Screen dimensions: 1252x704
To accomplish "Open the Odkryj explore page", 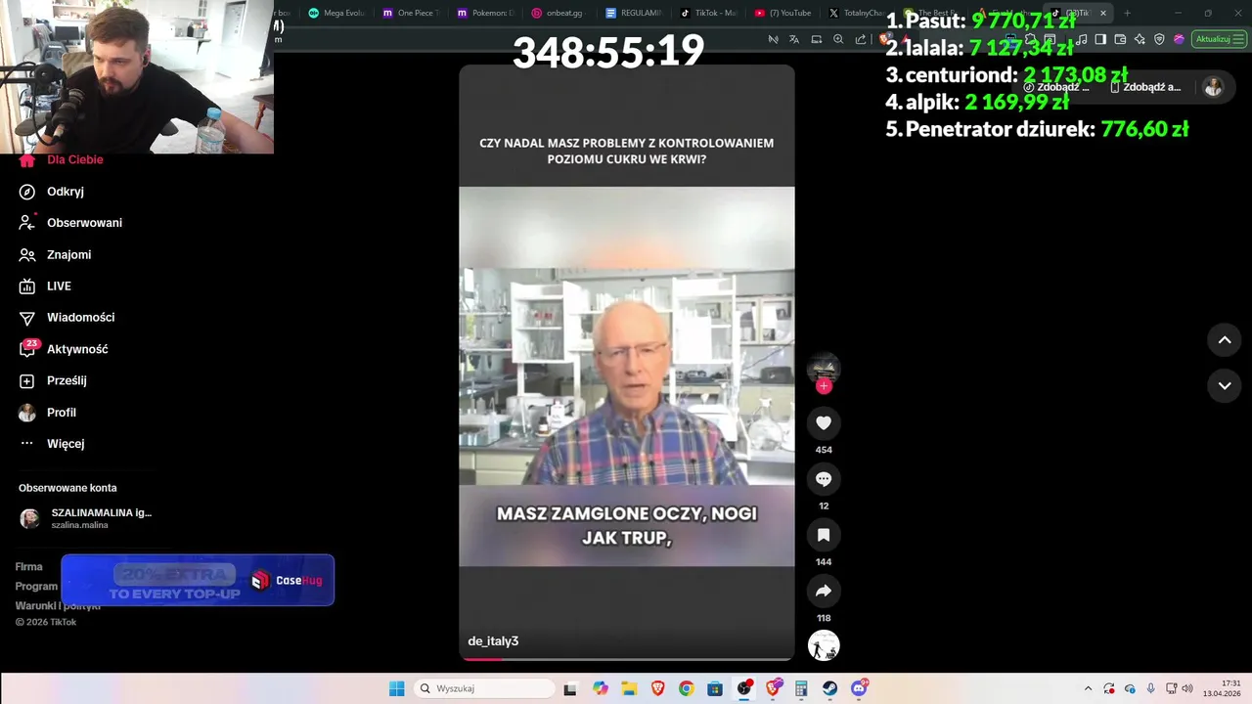I will click(x=51, y=192).
